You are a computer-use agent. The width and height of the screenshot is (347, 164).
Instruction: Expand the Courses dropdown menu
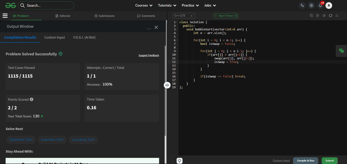pyautogui.click(x=144, y=5)
